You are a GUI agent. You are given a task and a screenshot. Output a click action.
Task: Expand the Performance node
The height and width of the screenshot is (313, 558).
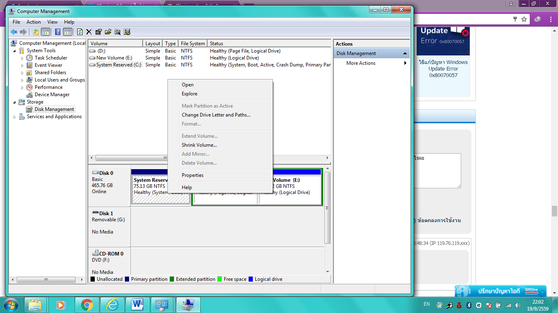point(22,87)
